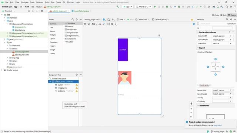Open the Android_12 device dropdown
This screenshot has width=237, height=133.
(143, 7)
